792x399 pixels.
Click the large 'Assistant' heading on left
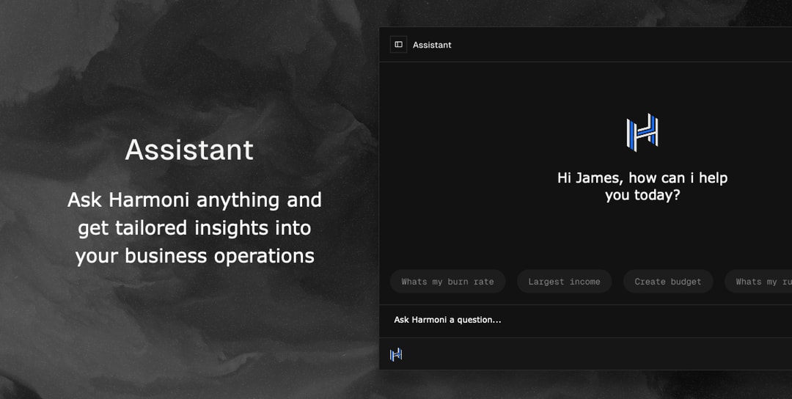coord(189,150)
